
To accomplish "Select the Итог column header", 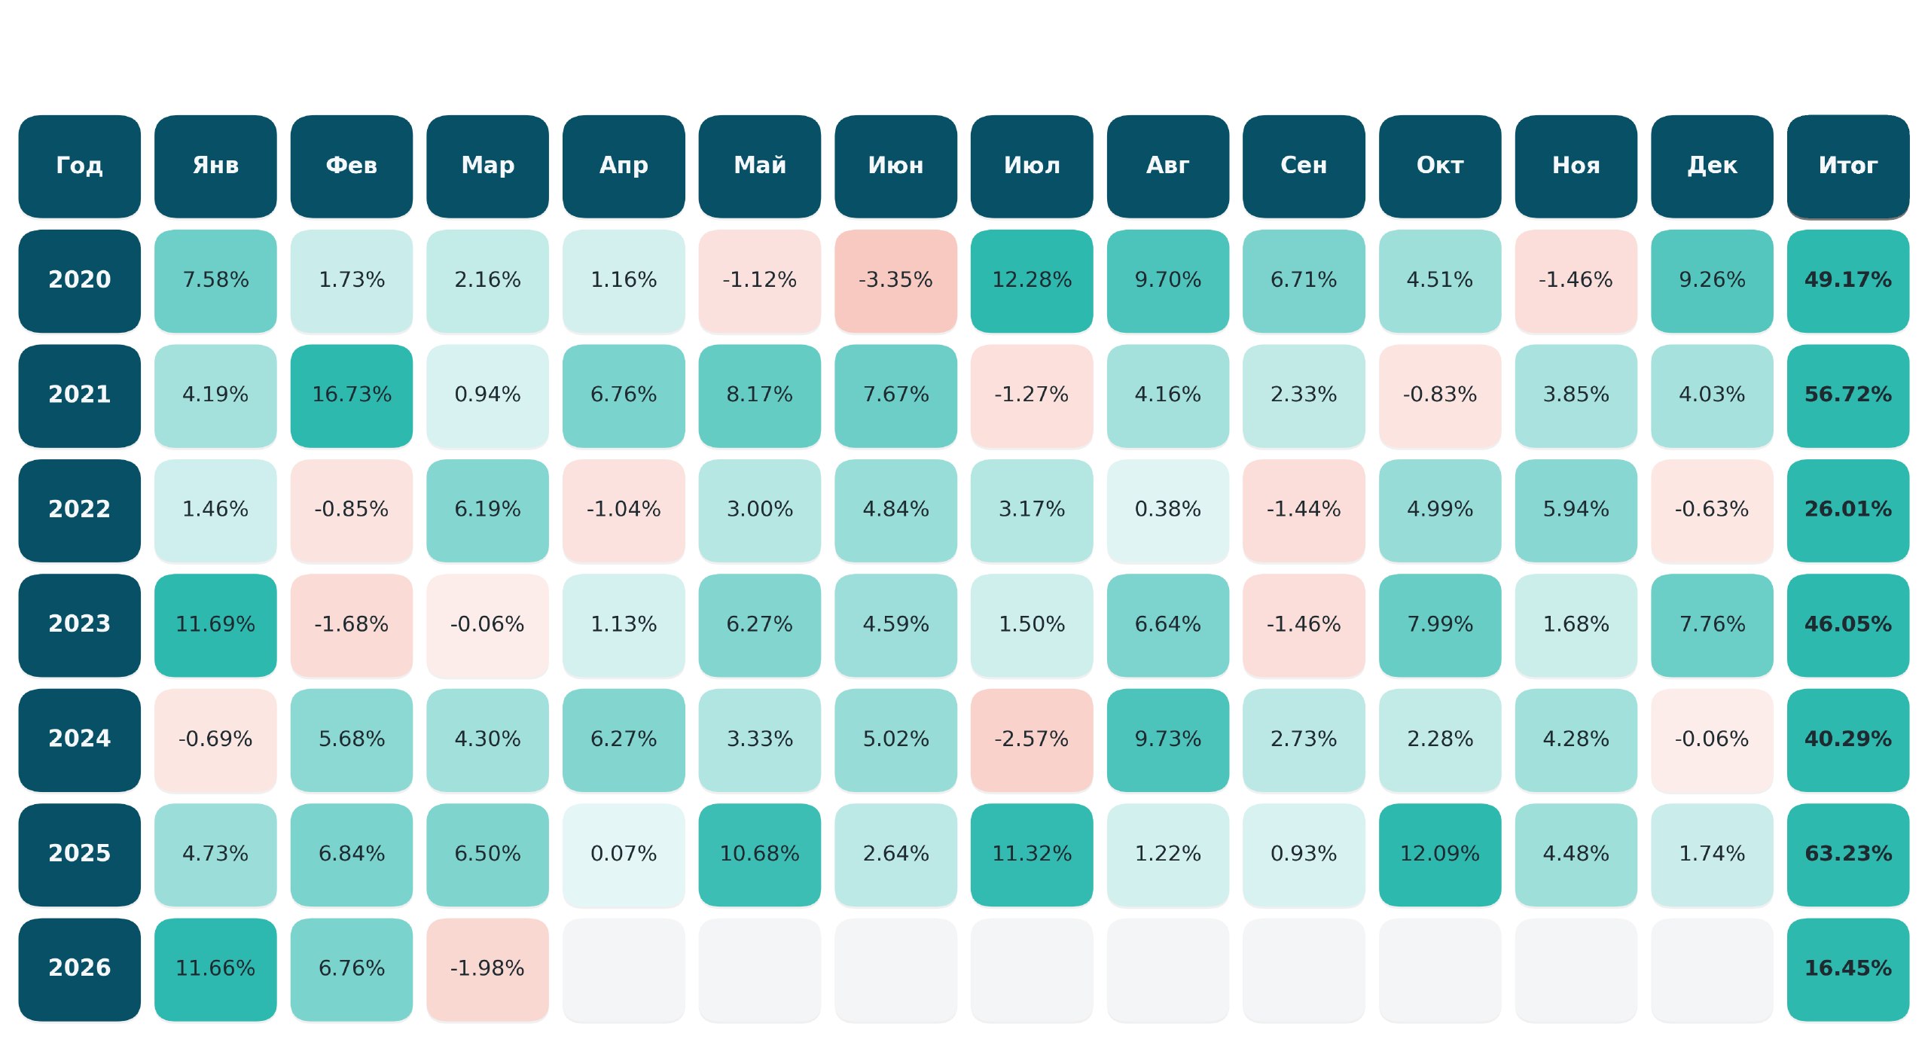I will [1847, 166].
